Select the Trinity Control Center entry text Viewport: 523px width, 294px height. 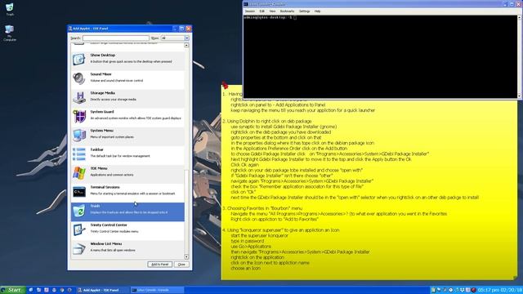[109, 225]
